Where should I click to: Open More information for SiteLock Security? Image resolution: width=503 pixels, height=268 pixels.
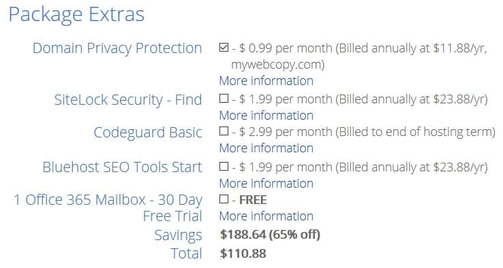click(266, 115)
